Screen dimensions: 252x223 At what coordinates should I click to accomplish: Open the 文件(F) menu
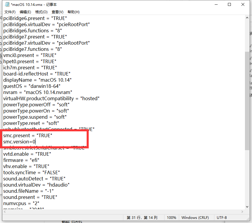[10, 12]
